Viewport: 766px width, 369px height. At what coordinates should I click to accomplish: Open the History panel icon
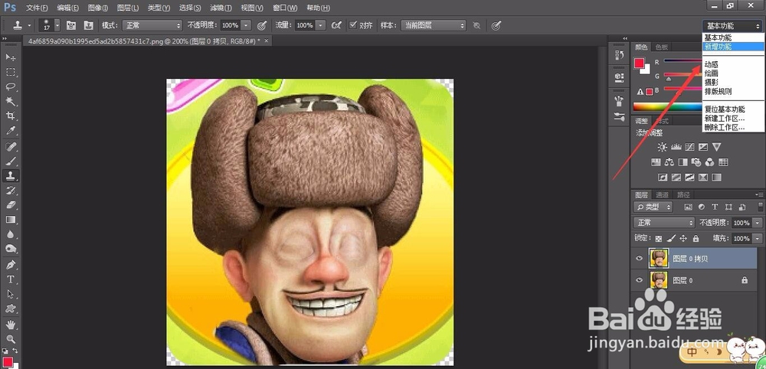click(x=619, y=56)
